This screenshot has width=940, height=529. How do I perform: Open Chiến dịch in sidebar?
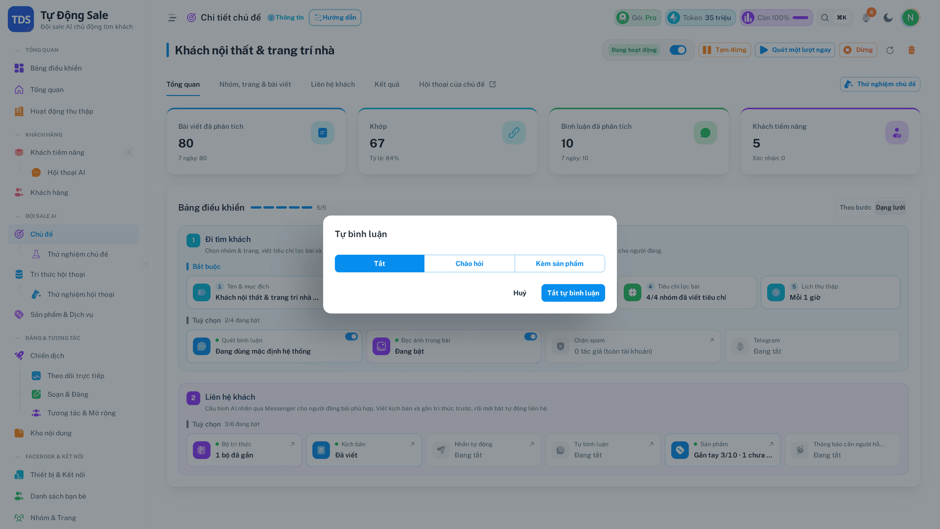(73, 356)
